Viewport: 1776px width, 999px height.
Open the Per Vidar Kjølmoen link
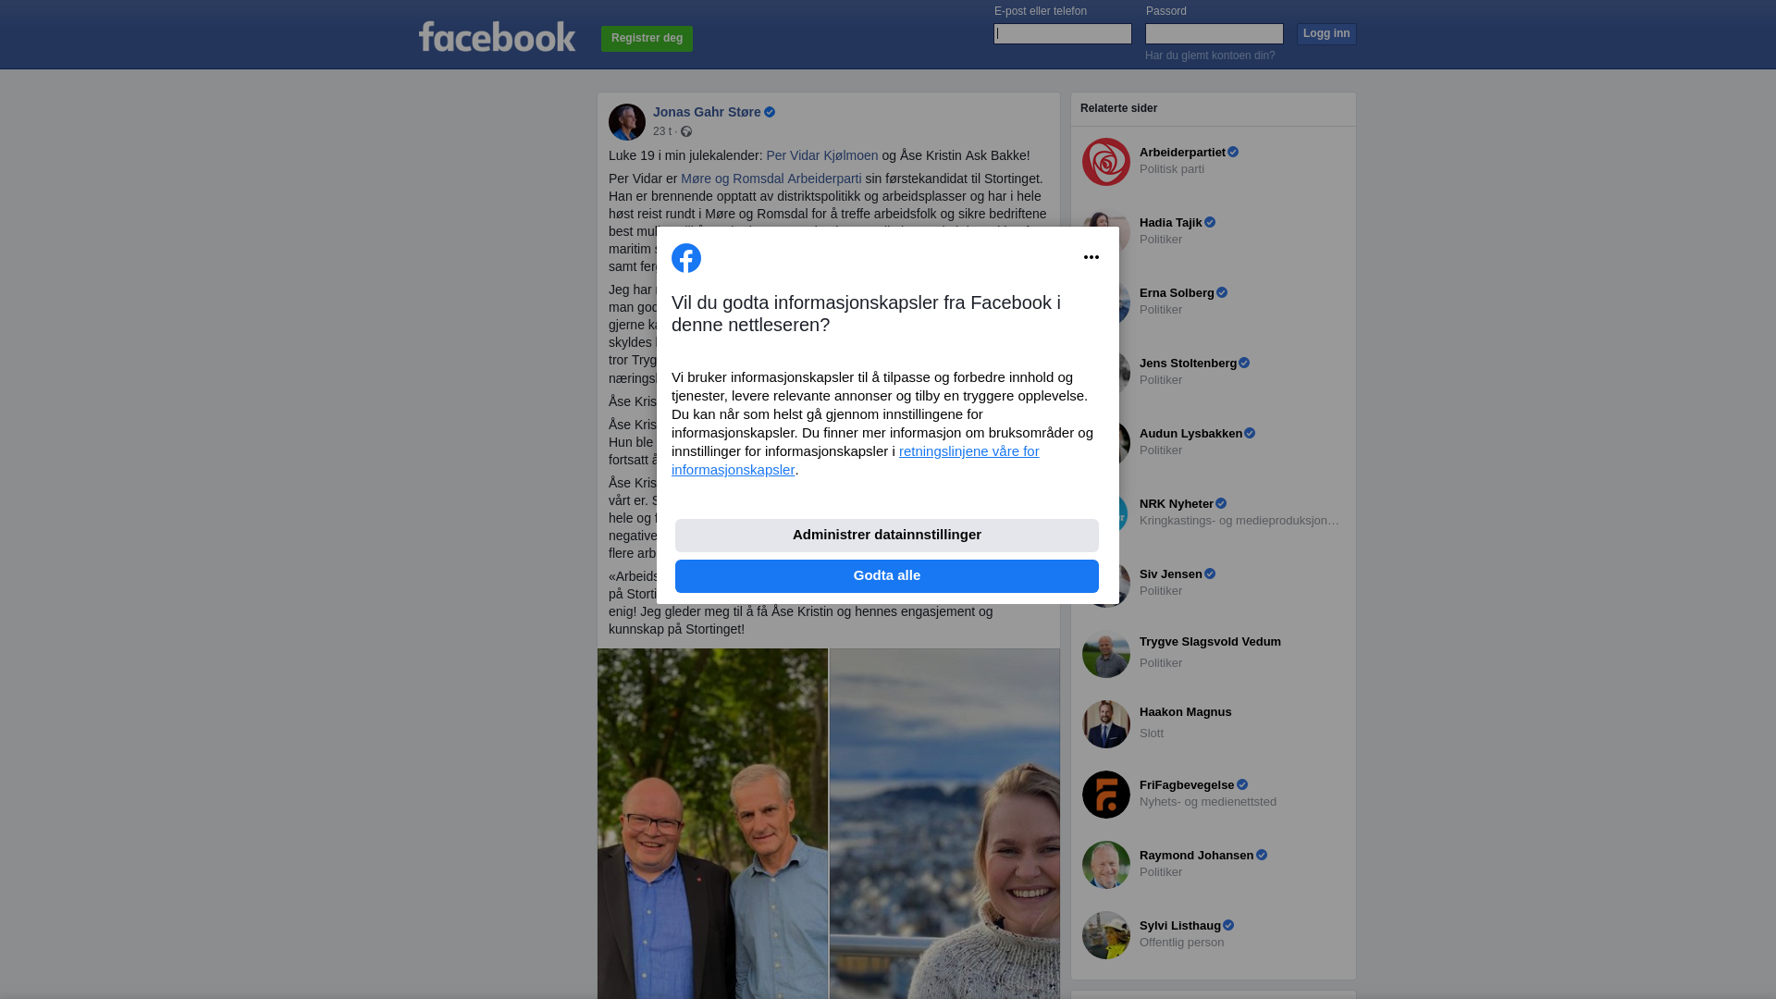(822, 155)
